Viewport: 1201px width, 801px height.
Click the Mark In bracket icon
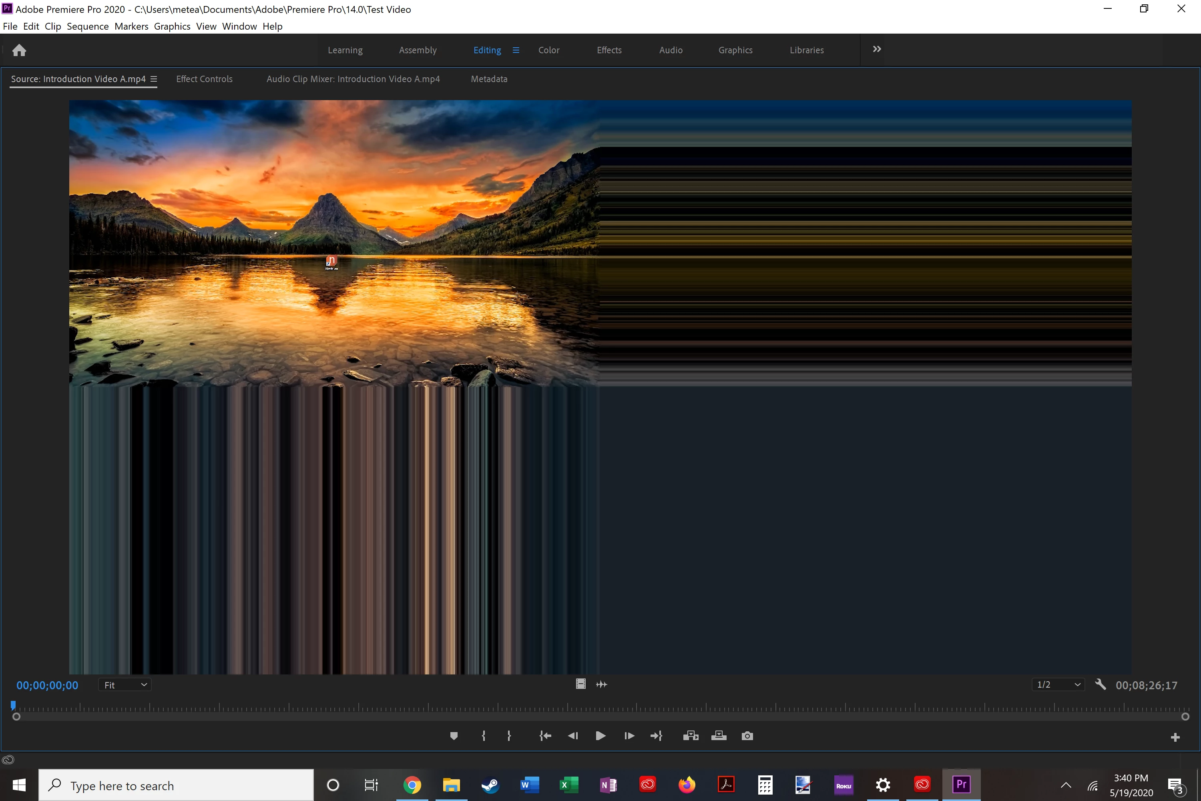tap(483, 736)
